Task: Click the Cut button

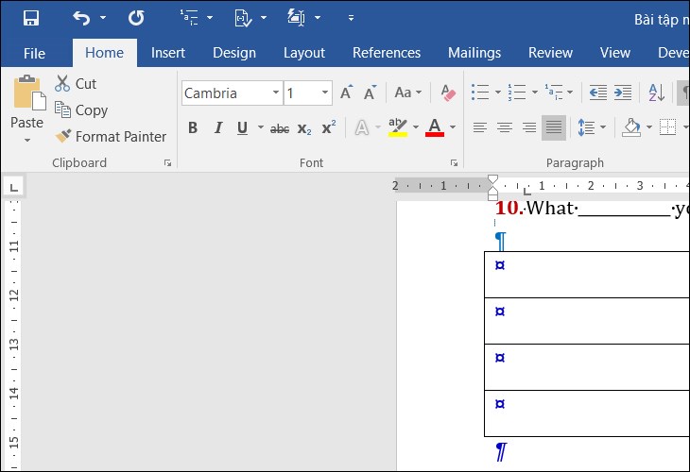Action: 76,84
